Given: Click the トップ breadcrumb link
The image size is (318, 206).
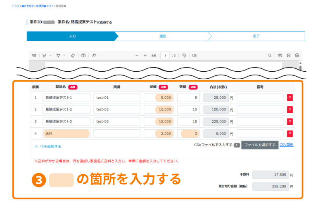Looking at the screenshot, I should [16, 6].
